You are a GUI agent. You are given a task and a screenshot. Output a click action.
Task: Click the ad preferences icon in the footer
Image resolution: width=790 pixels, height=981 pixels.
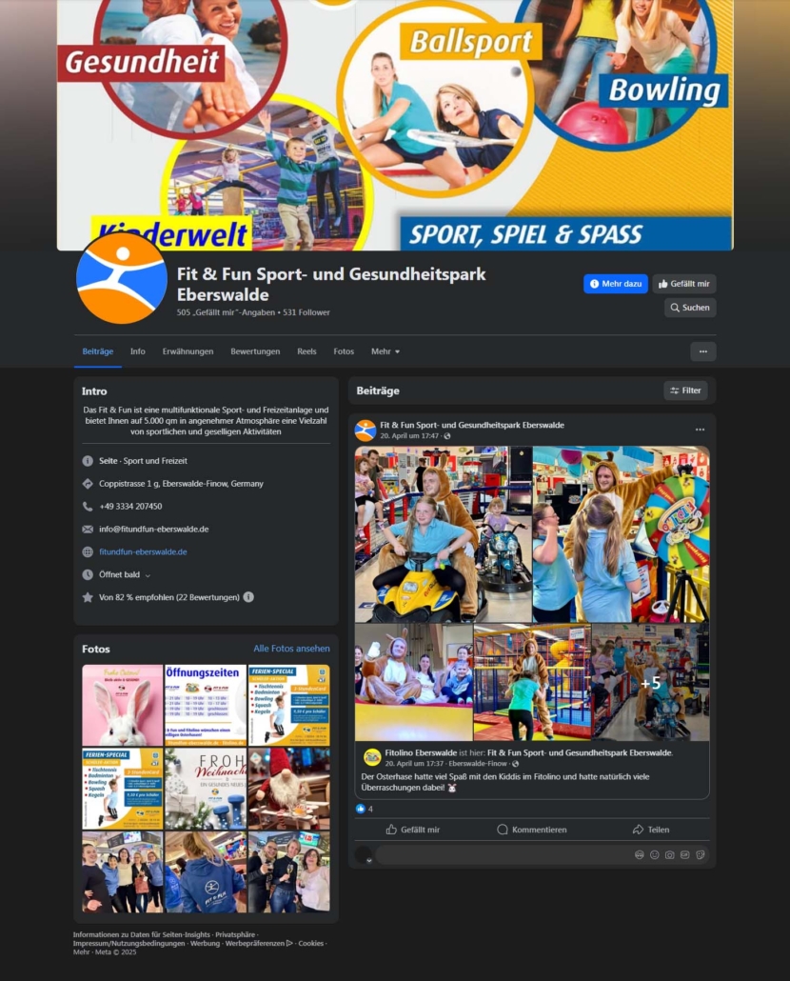[x=289, y=943]
